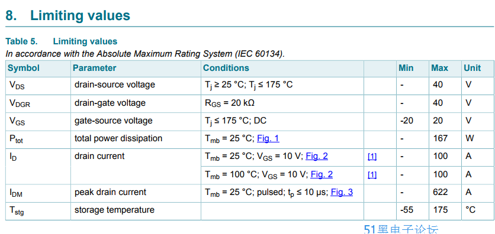Open footnote [1] in the Tmb = 25 °C row
The image size is (495, 234).
372,157
